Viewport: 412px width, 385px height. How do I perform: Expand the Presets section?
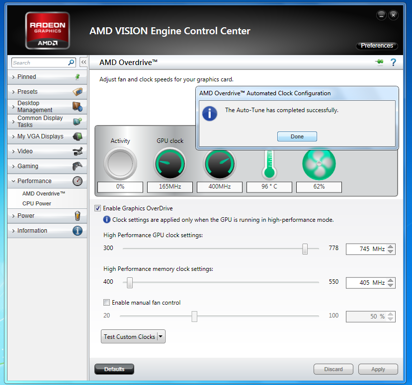pos(13,92)
